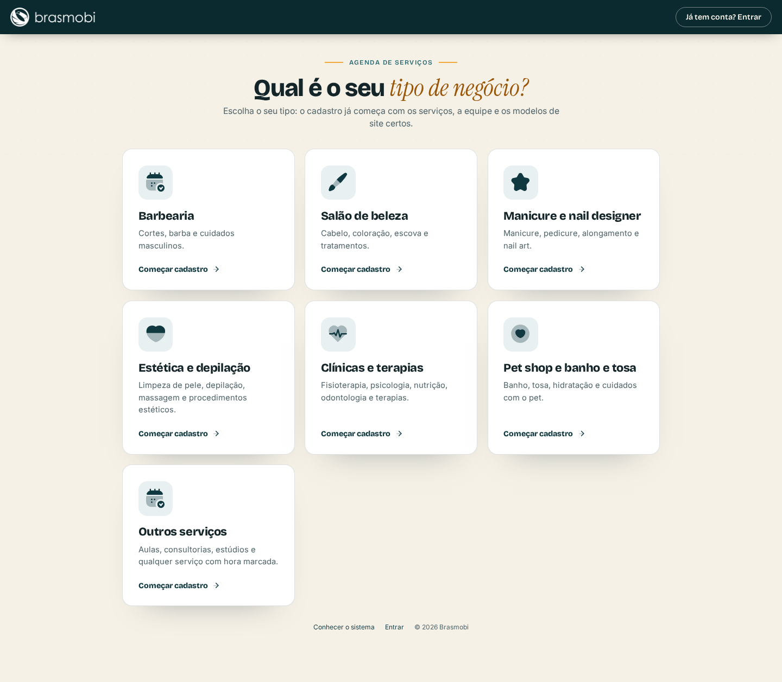Click the 'Cortes, barba e cuidados masculinos.' description
Screen dimensions: 782x682
pos(186,239)
